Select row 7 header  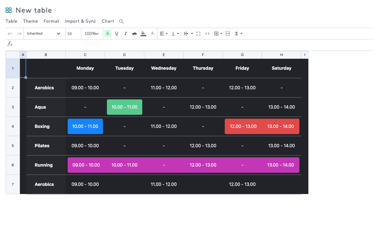(x=13, y=184)
